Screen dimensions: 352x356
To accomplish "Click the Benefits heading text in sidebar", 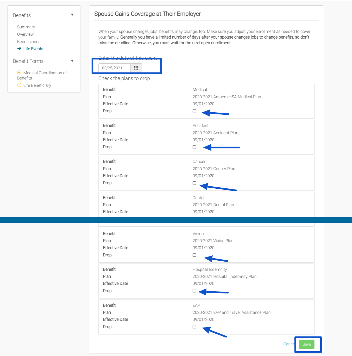I will pyautogui.click(x=22, y=15).
